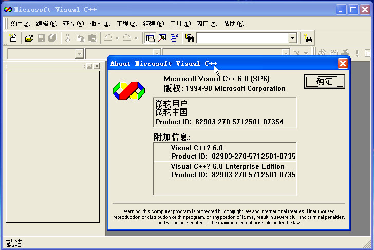Image resolution: width=374 pixels, height=250 pixels.
Task: Select the Visual C++ 6.0 Enterprise Edition entry
Action: coord(225,170)
